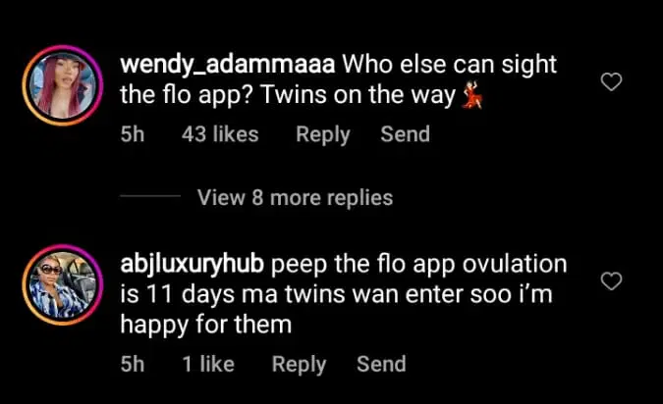Click the line beside View 8 more replies
This screenshot has width=663, height=404.
point(150,196)
